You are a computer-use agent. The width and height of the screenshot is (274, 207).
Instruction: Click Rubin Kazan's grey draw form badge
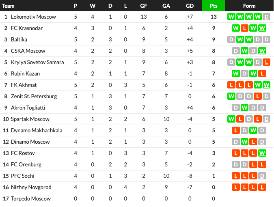pos(244,73)
